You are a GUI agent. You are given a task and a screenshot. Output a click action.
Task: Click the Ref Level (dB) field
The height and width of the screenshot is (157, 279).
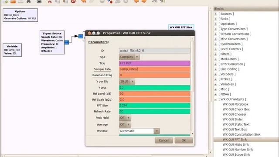click(x=154, y=94)
